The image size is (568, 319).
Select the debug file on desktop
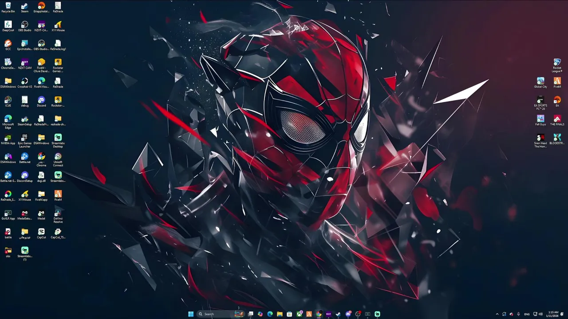point(24,102)
